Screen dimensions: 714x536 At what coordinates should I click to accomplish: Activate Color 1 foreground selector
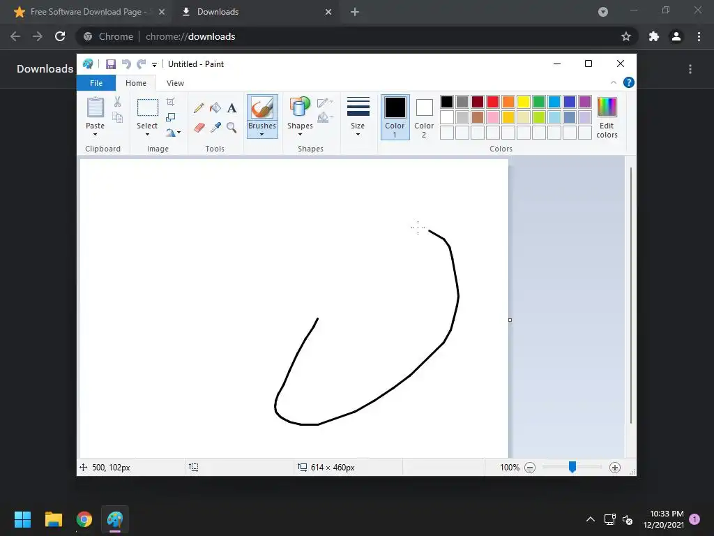click(395, 117)
